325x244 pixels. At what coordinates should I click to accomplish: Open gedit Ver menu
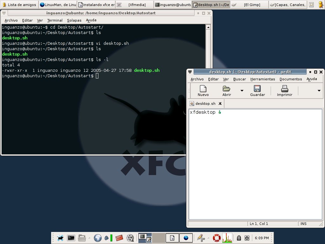(226, 79)
